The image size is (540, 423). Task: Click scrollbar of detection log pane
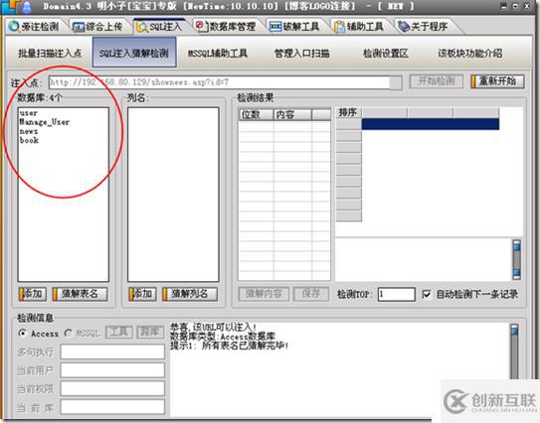click(x=514, y=352)
